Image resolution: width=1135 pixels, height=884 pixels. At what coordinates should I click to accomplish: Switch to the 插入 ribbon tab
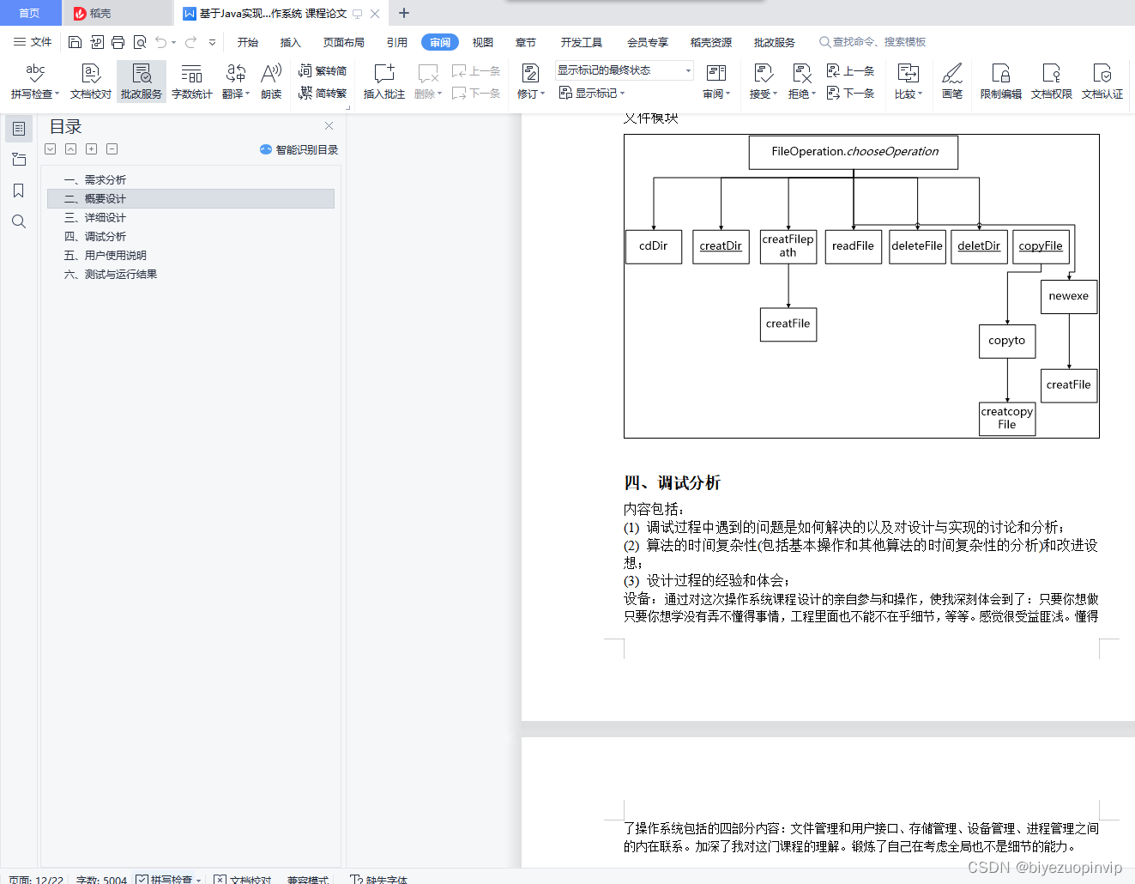pos(291,42)
